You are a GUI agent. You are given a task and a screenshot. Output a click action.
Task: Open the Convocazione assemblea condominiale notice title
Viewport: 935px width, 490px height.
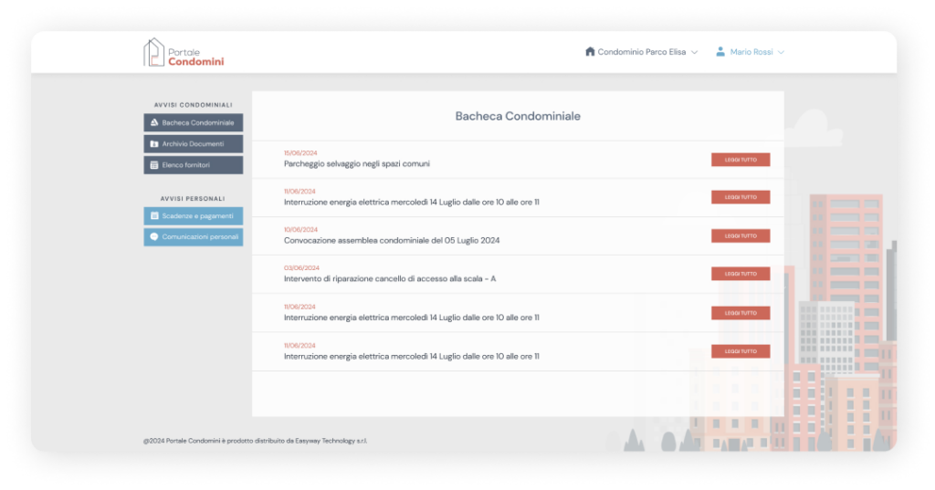pos(392,241)
